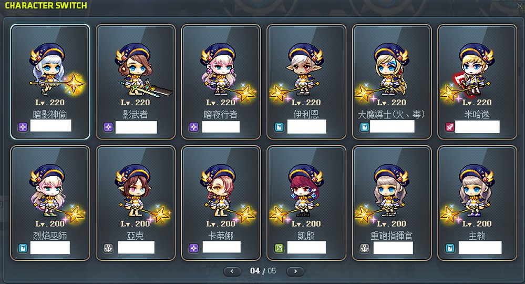Viewport: 525px width, 284px height.
Task: Click the magician icon under 主教
Action: (x=450, y=248)
